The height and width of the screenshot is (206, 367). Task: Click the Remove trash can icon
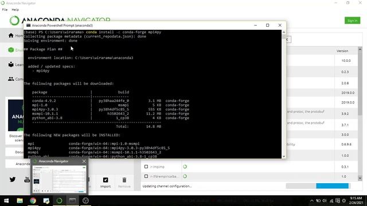[x=124, y=180]
